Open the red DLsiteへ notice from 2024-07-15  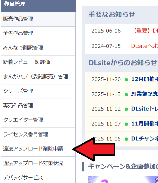point(145,46)
